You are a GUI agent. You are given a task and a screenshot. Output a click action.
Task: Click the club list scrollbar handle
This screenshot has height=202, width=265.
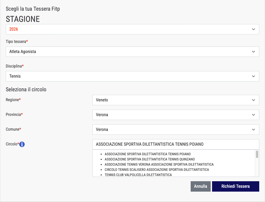[x=257, y=154]
